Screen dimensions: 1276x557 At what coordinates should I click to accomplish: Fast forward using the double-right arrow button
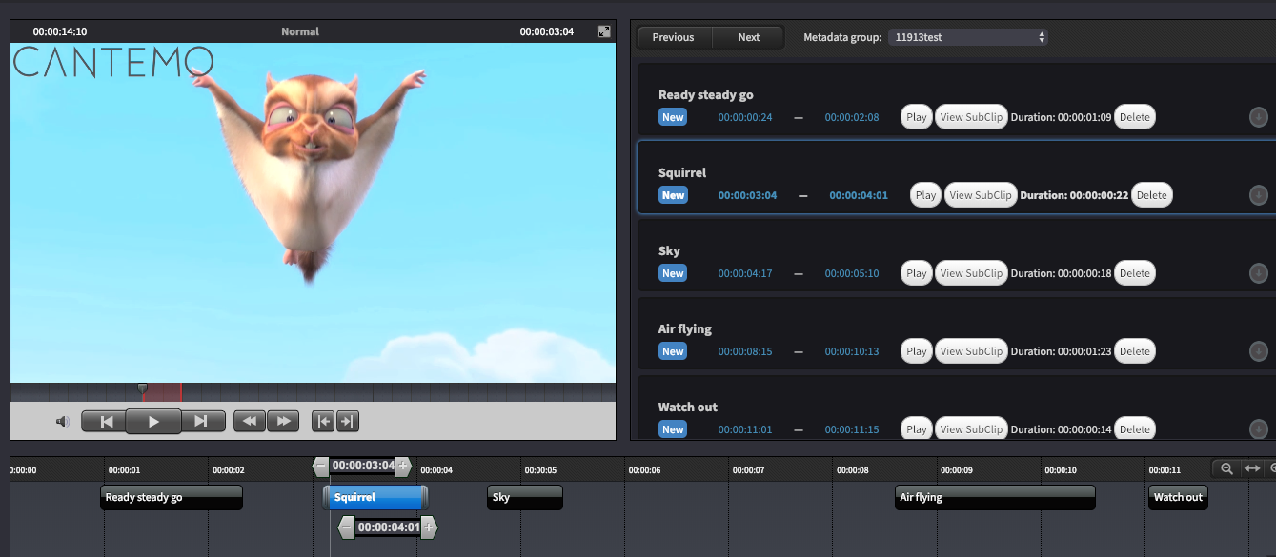(283, 421)
